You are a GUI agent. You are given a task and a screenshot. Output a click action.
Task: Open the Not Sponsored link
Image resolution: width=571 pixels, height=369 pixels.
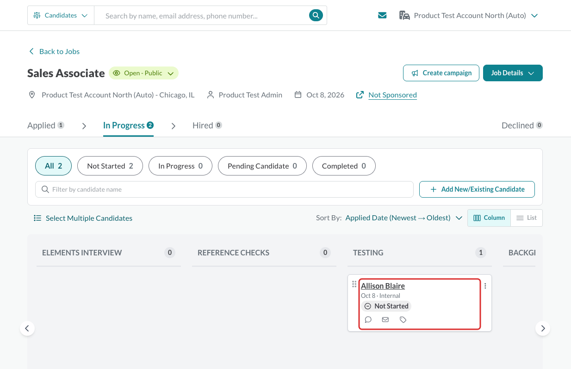[x=393, y=95]
